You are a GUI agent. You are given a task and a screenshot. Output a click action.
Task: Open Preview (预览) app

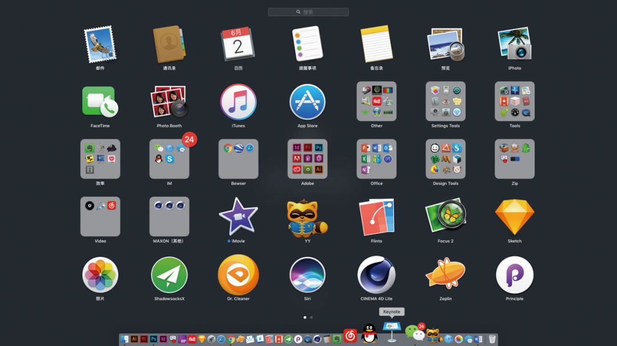click(x=446, y=45)
